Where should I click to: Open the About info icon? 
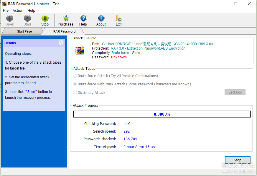(101, 18)
